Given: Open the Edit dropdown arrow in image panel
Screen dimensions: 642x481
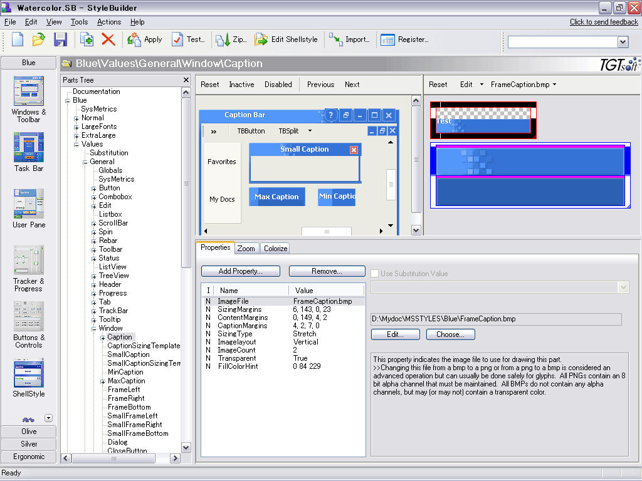Looking at the screenshot, I should coord(481,85).
